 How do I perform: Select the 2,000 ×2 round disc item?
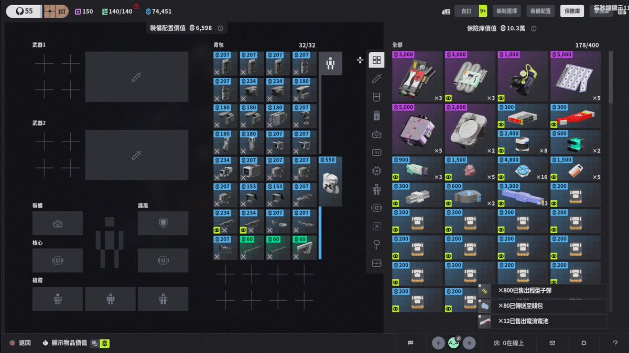coord(470,129)
